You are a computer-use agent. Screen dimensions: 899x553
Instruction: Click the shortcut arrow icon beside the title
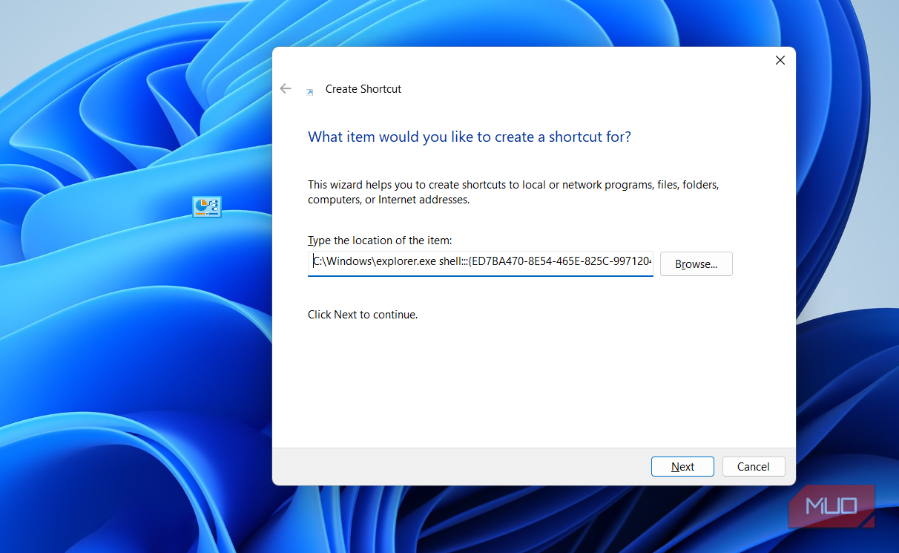(310, 91)
